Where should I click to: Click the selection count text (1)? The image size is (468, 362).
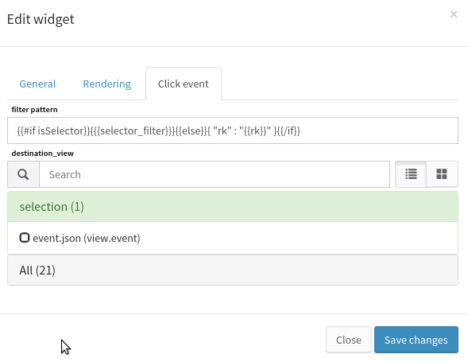(x=77, y=207)
